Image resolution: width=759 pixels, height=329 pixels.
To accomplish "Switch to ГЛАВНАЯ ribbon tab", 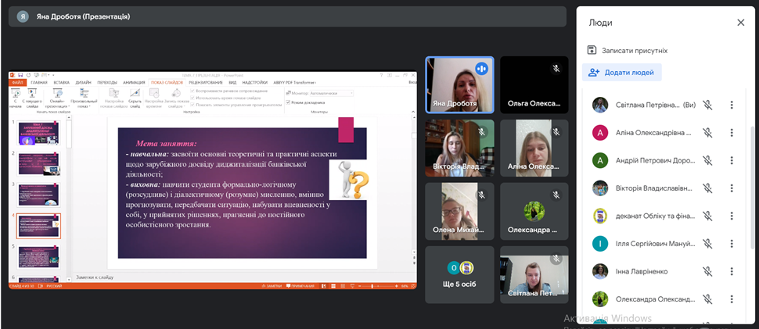I will pyautogui.click(x=38, y=83).
